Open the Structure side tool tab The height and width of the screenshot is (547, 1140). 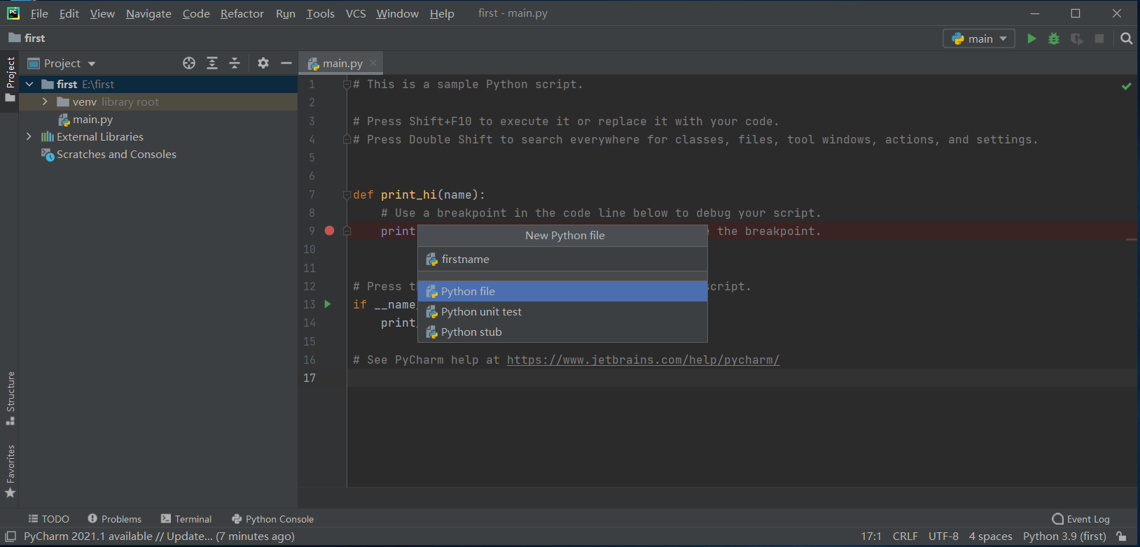coord(10,398)
